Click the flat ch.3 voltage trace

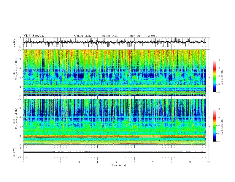point(114,152)
